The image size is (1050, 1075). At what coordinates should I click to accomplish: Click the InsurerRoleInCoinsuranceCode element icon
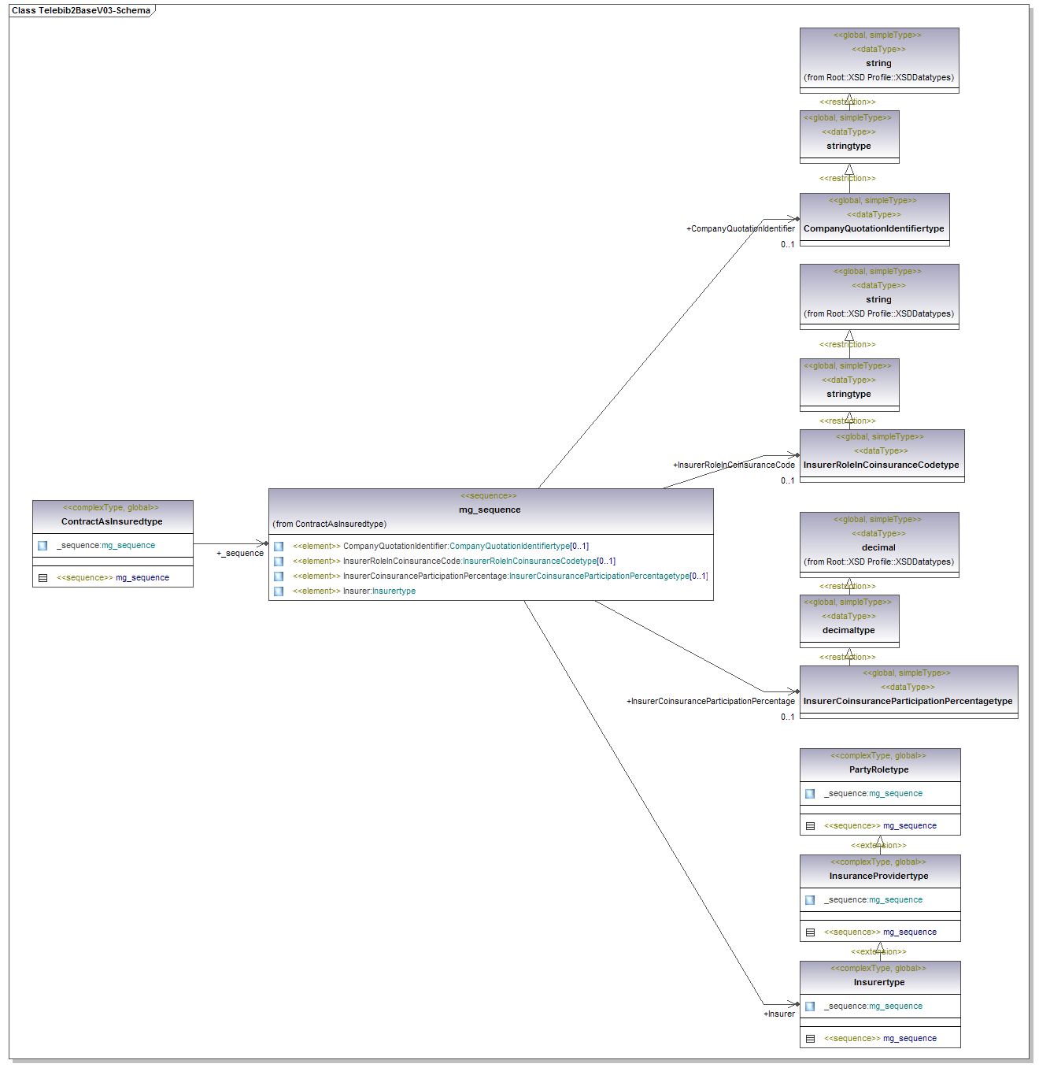click(x=279, y=562)
